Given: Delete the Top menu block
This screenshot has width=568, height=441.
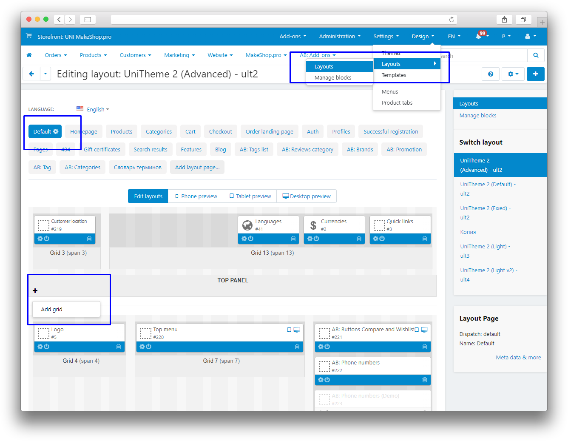Looking at the screenshot, I should coord(297,347).
